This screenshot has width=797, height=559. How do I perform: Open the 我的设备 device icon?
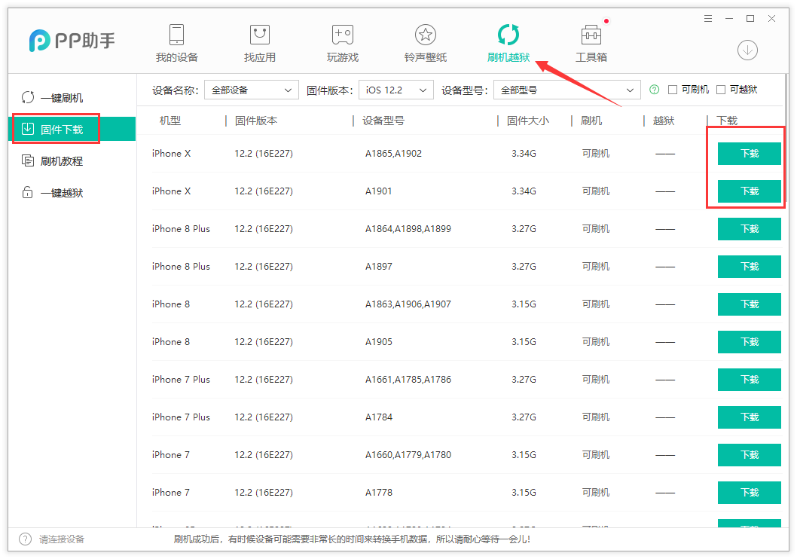[x=176, y=35]
